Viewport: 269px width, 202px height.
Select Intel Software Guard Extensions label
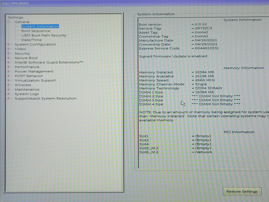click(49, 62)
